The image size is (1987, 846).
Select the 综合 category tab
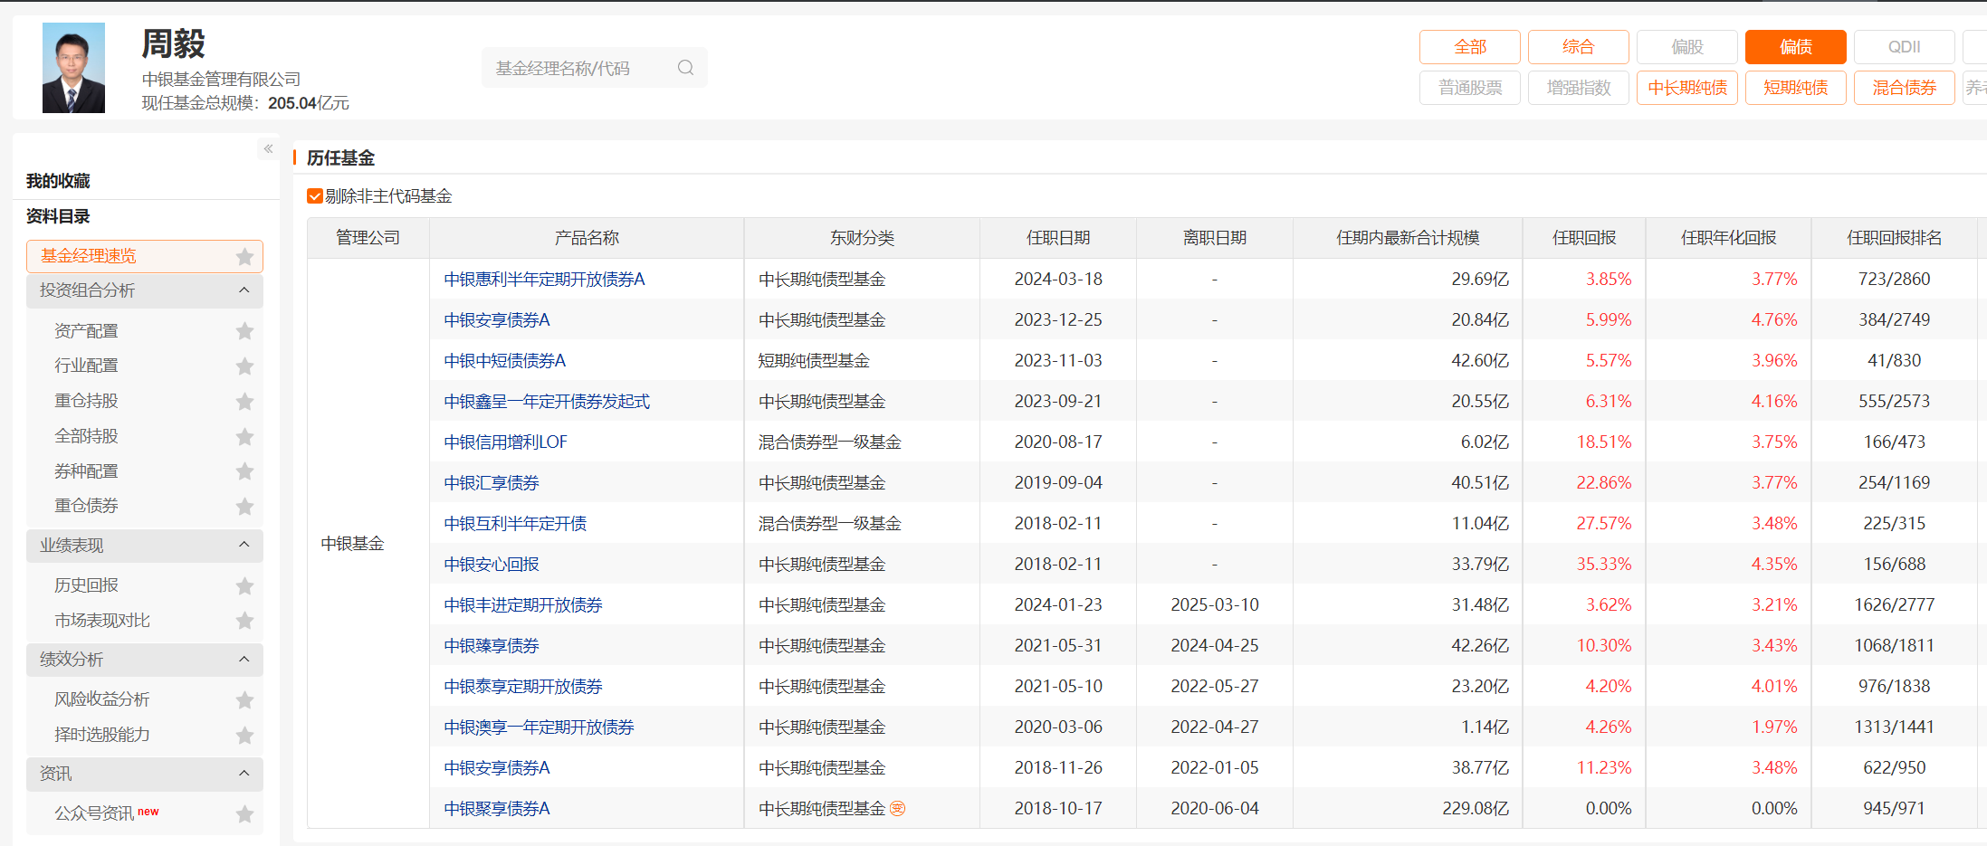click(x=1578, y=46)
